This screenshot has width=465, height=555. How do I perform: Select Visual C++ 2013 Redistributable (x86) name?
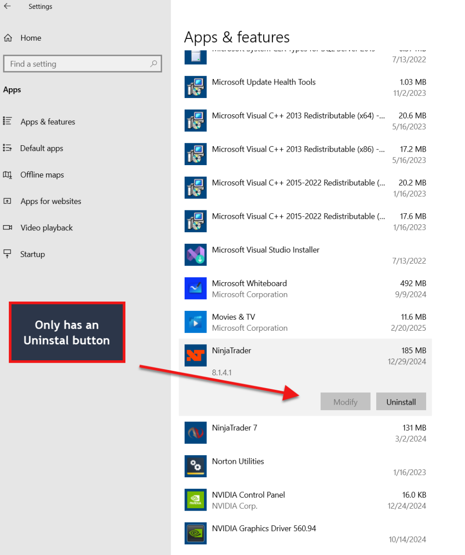coord(298,149)
